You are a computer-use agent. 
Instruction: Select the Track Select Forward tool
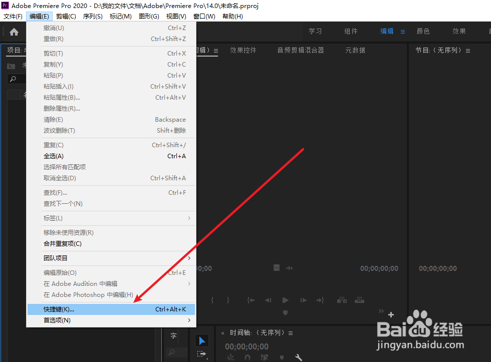click(201, 354)
